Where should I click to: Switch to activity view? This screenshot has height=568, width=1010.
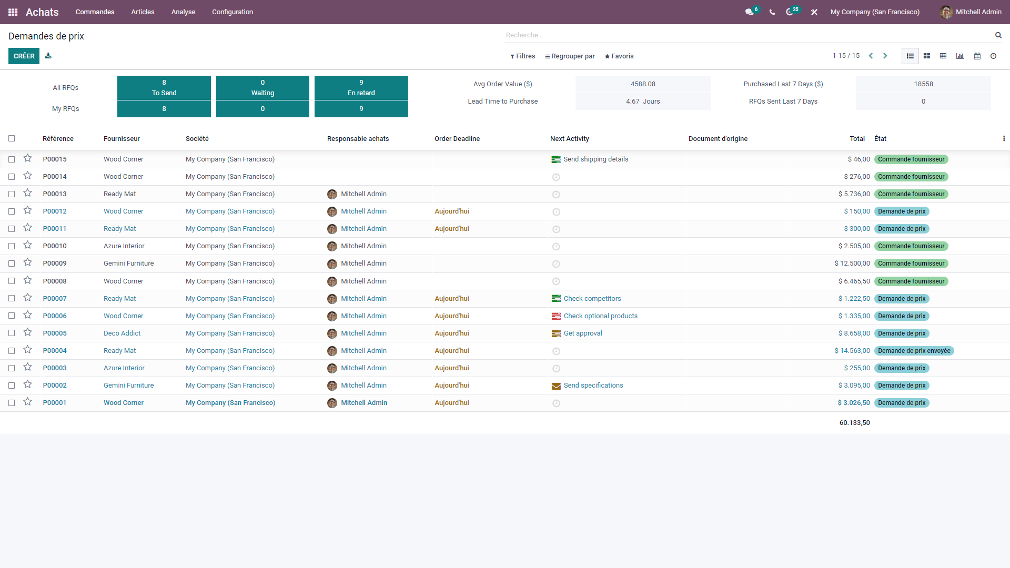(x=994, y=56)
